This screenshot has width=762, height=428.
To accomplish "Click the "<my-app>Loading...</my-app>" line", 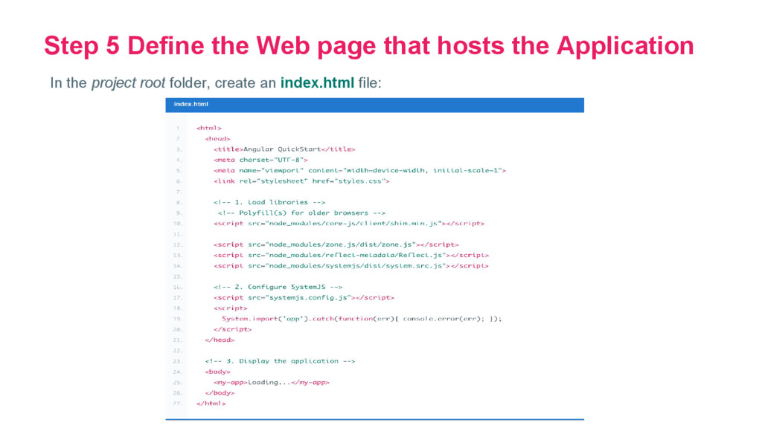I will pyautogui.click(x=271, y=383).
